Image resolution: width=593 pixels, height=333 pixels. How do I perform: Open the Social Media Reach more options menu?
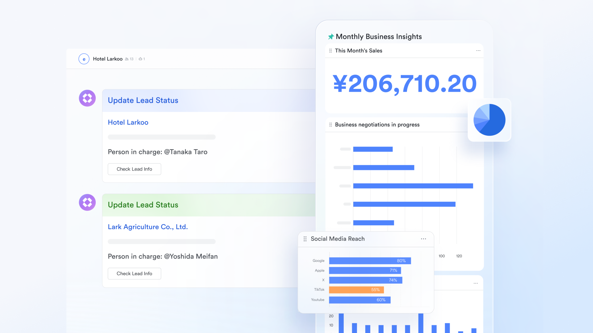coord(423,239)
